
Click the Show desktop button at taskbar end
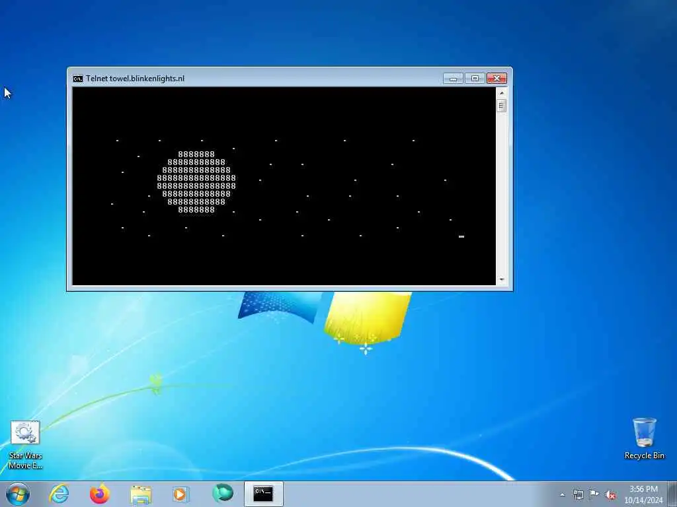[672, 494]
